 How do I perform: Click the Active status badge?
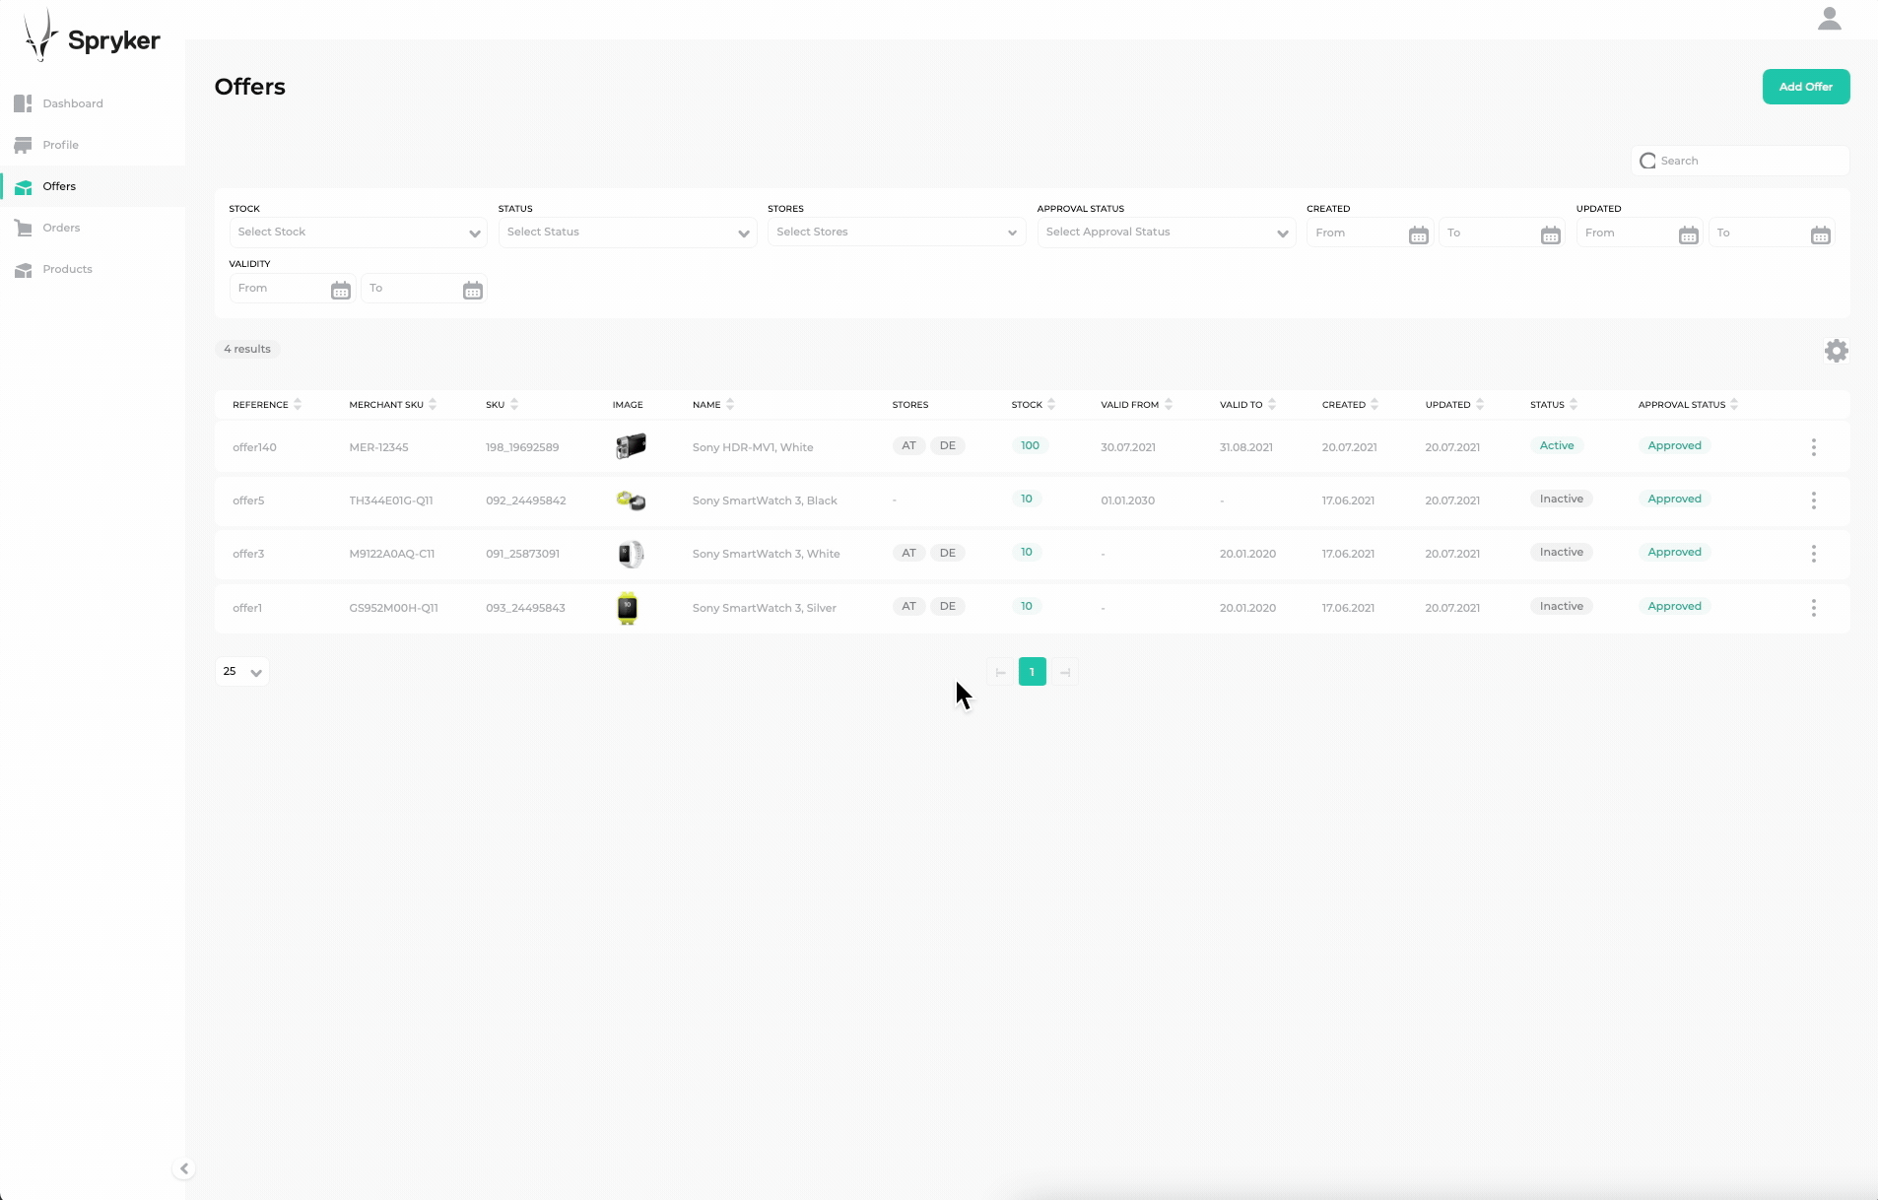pos(1557,445)
